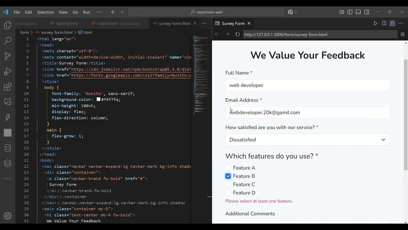Check the Feature D checkbox
This screenshot has height=230, width=408.
click(x=228, y=193)
